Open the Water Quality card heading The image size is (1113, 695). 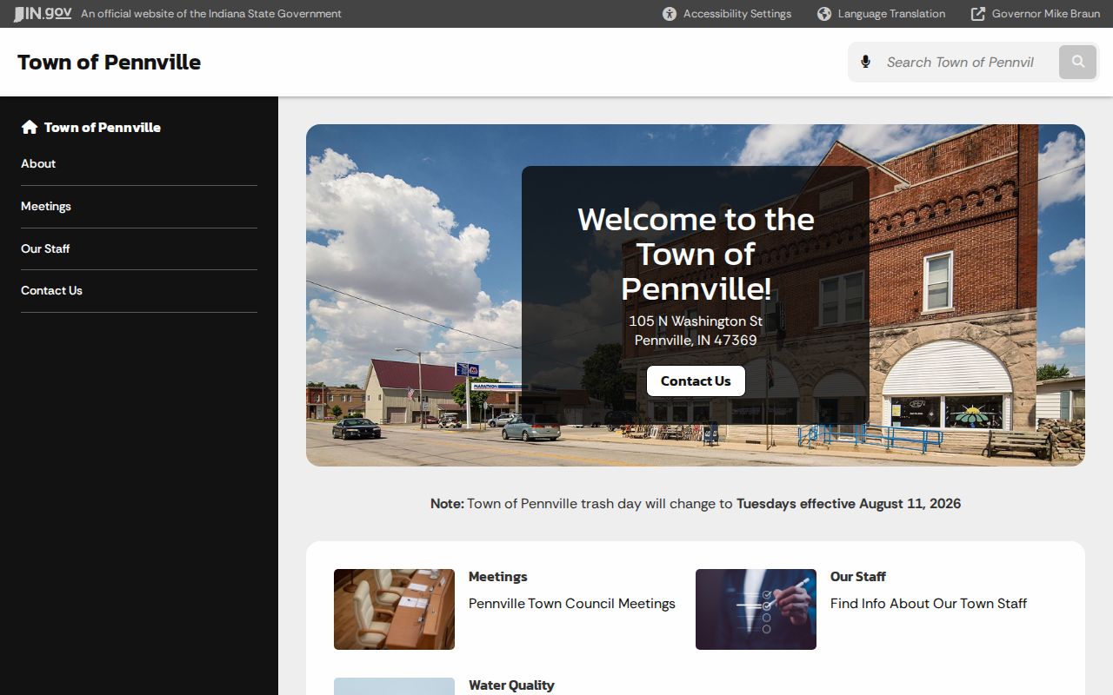coord(511,685)
